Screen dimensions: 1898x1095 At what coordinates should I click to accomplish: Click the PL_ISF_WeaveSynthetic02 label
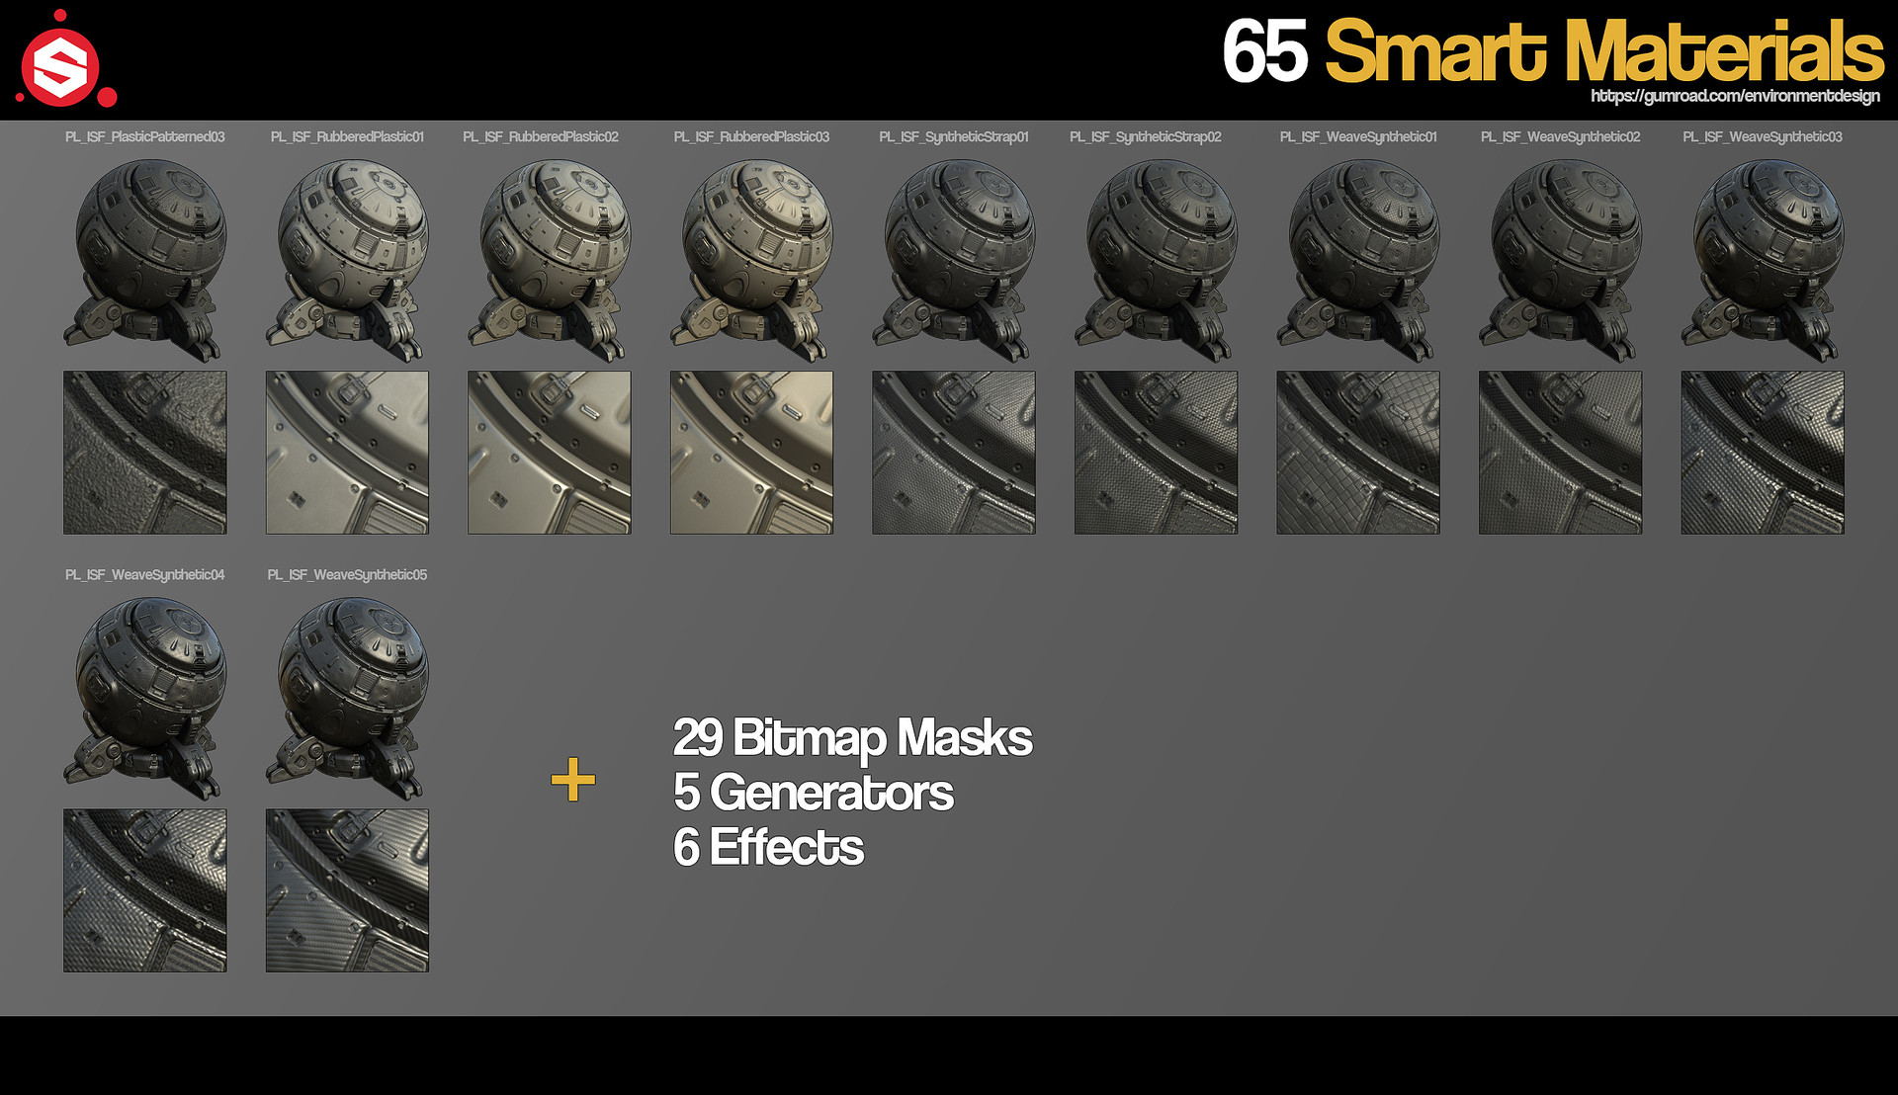1560,137
